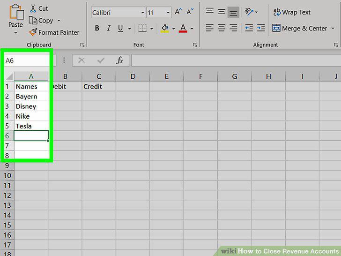Select the Debit header cell
341x256 pixels.
(65, 86)
